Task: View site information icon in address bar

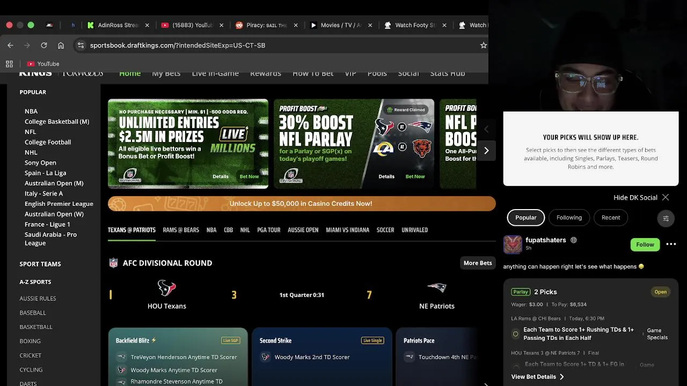Action: 81,46
